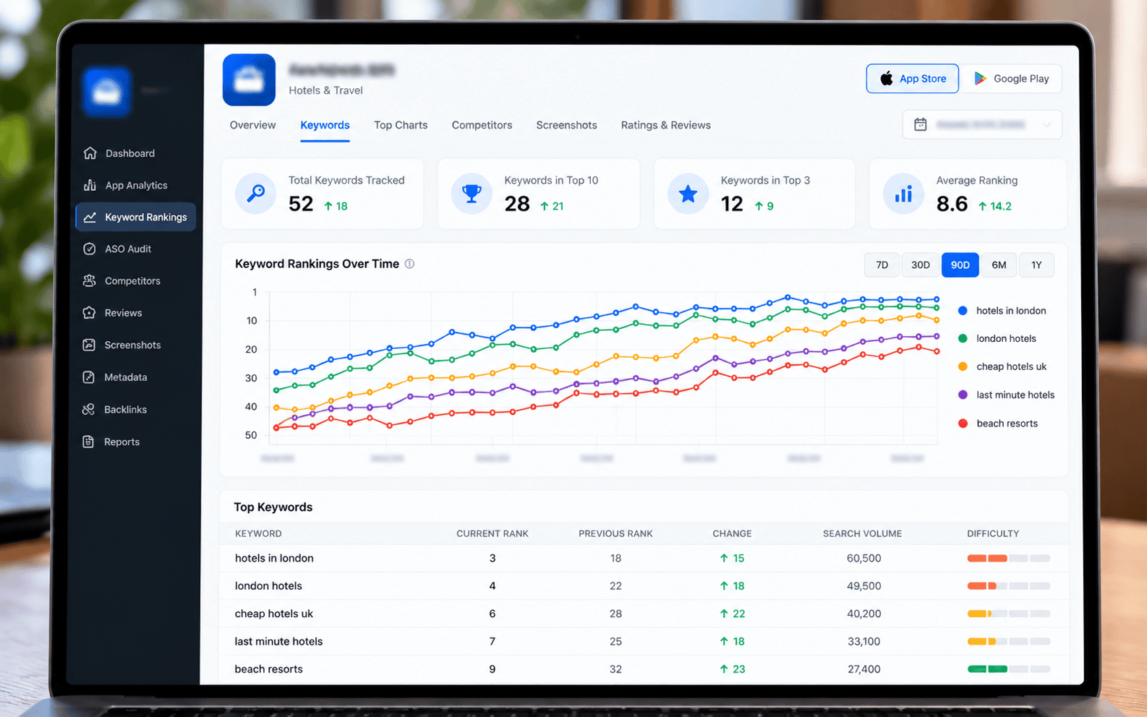Click the info icon next to Keyword Rankings Over Time
Image resolution: width=1147 pixels, height=717 pixels.
tap(409, 264)
